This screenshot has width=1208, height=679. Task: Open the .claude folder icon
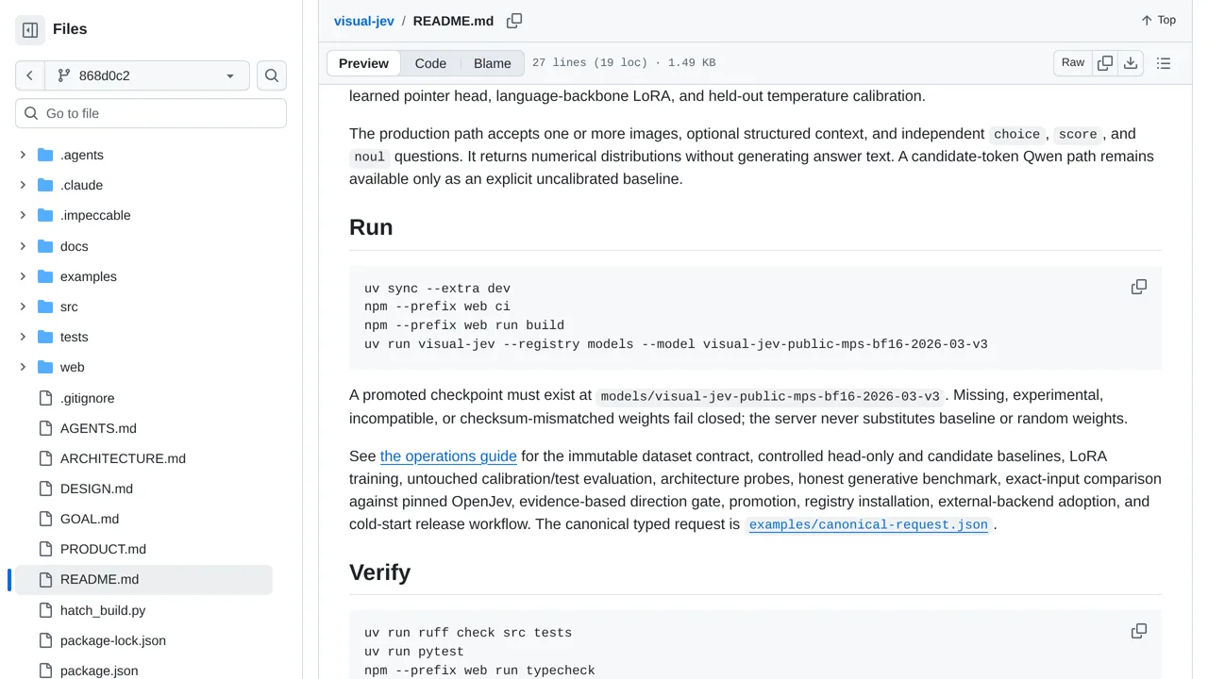point(45,185)
